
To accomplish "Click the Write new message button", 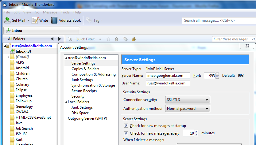I will [x=40, y=20].
